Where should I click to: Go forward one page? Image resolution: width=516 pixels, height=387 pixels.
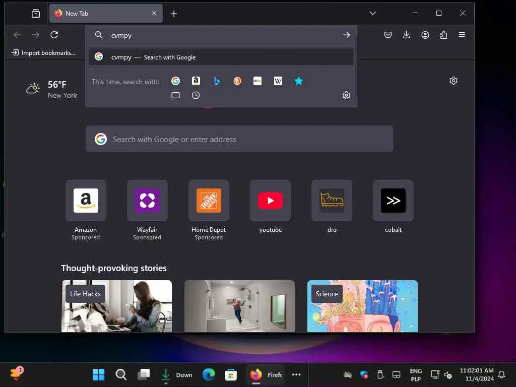tap(36, 35)
